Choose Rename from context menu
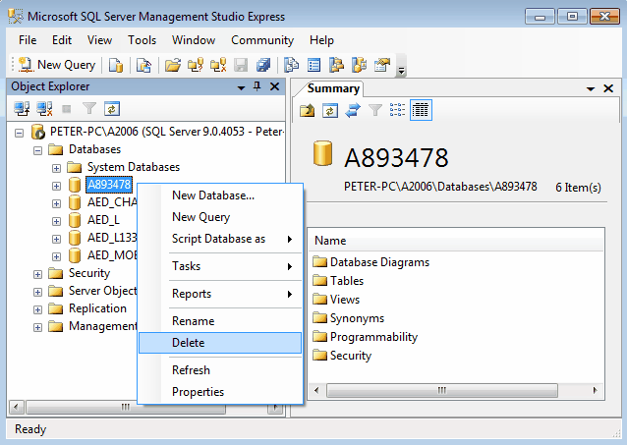627x445 pixels. pyautogui.click(x=220, y=321)
